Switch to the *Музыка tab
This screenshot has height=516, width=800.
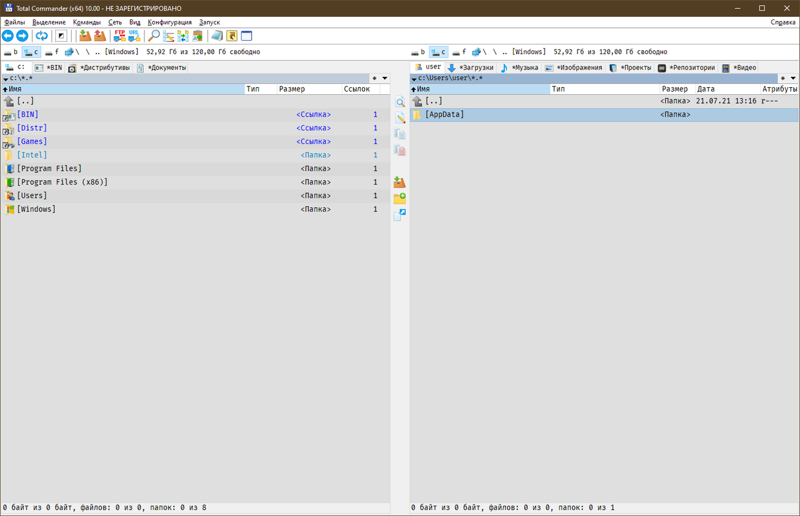(519, 68)
